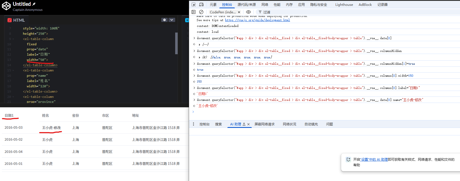Switch to 源代码/来源 tab

(x=247, y=4)
